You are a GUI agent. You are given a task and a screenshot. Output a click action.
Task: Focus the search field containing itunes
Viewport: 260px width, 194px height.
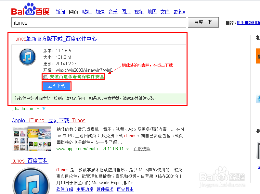tap(99, 22)
